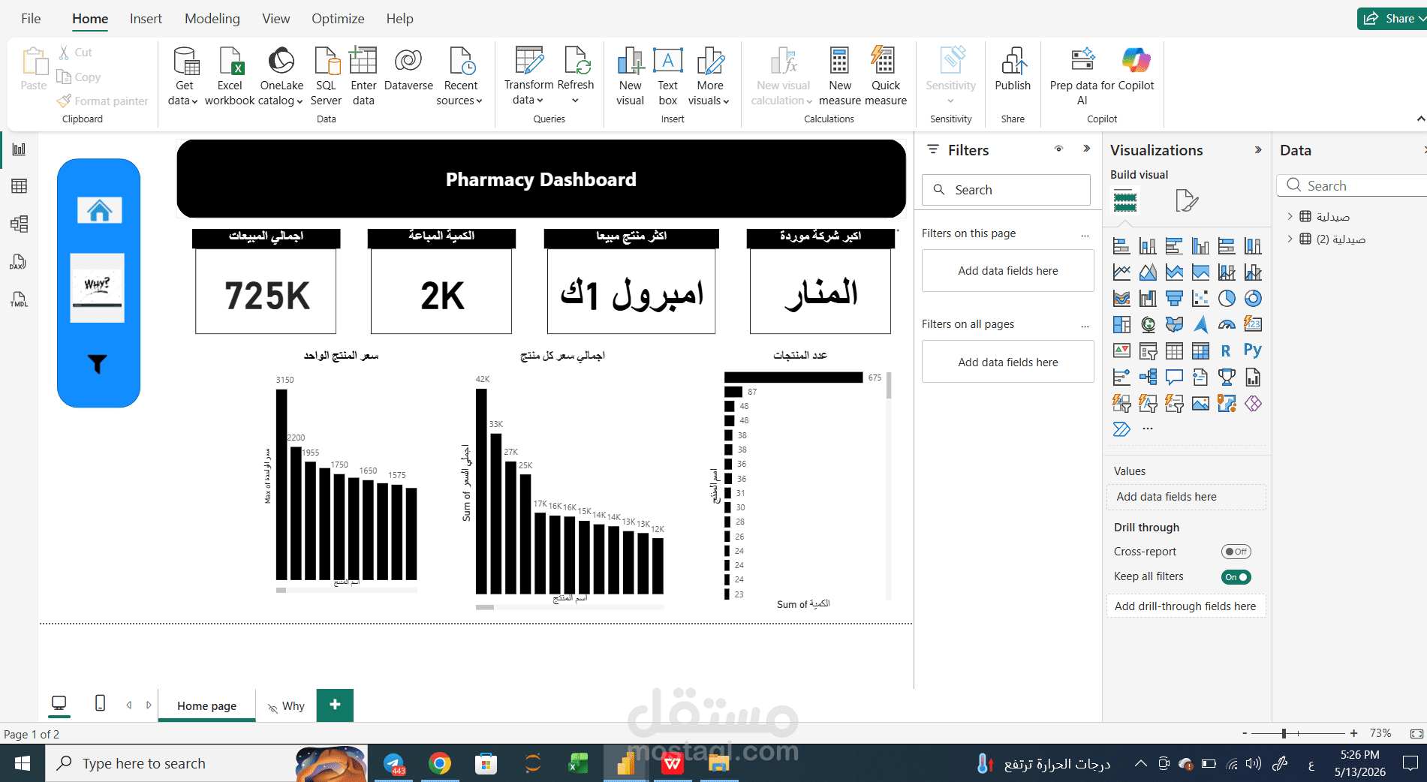The height and width of the screenshot is (782, 1427).
Task: Adjust the zoom slider handle
Action: [1284, 733]
